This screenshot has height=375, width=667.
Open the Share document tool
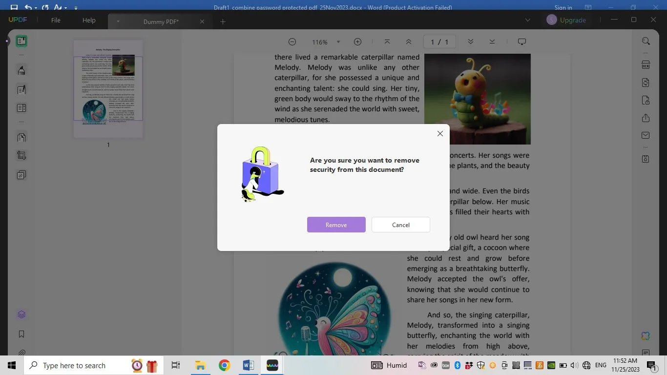click(x=646, y=118)
